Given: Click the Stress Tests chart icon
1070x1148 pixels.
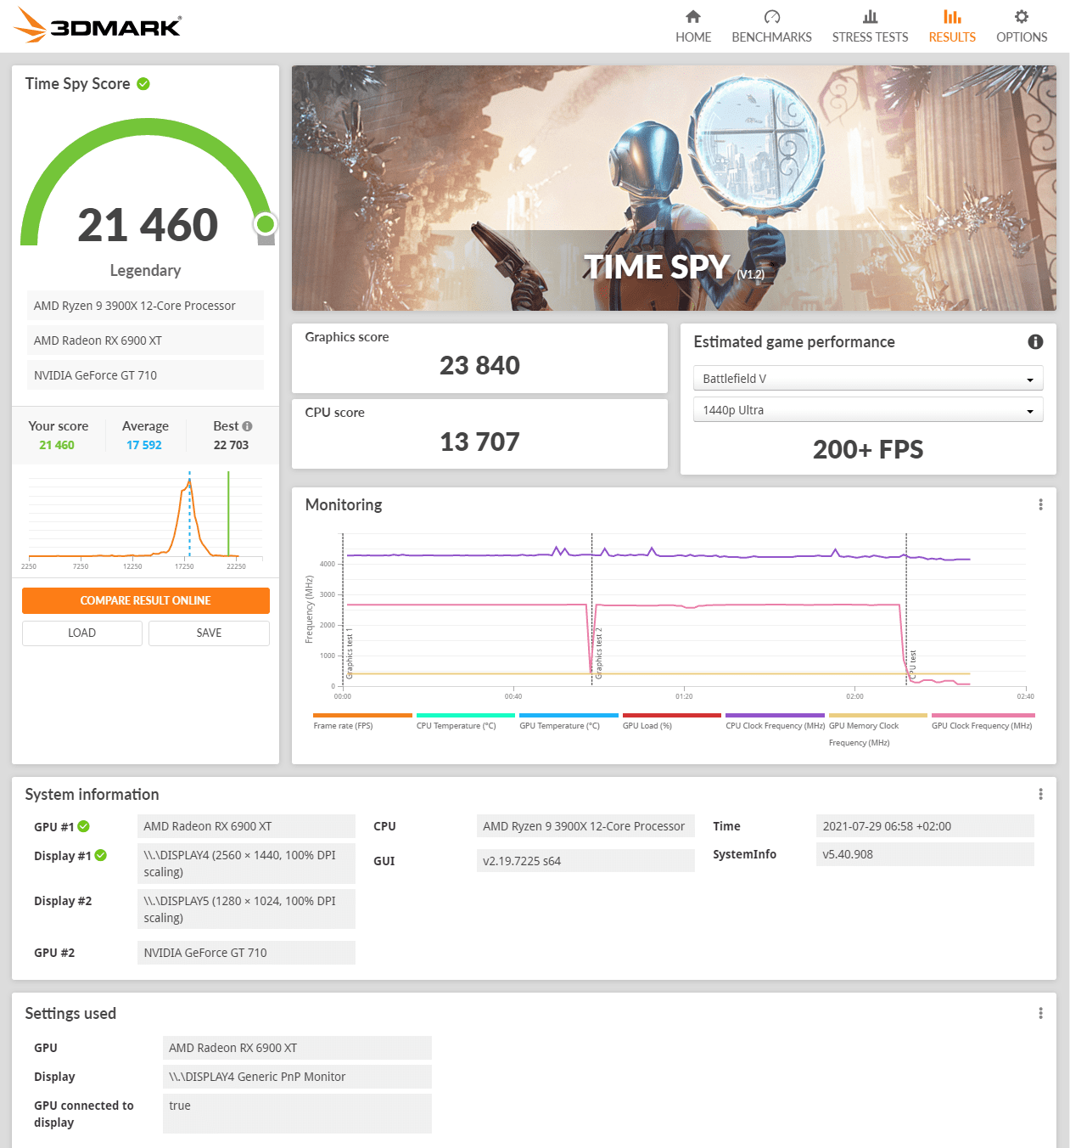Looking at the screenshot, I should click(870, 17).
